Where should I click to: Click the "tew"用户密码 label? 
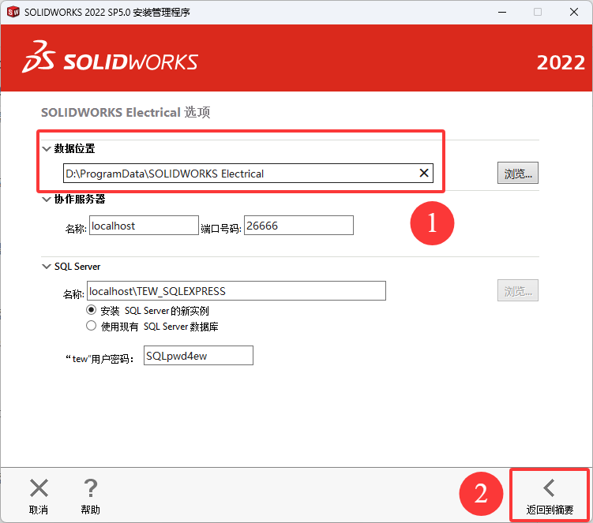99,359
